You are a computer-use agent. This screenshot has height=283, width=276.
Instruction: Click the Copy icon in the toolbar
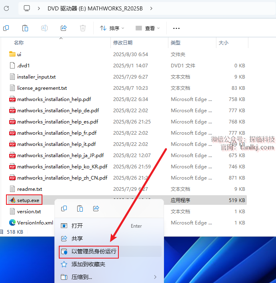pos(6,28)
